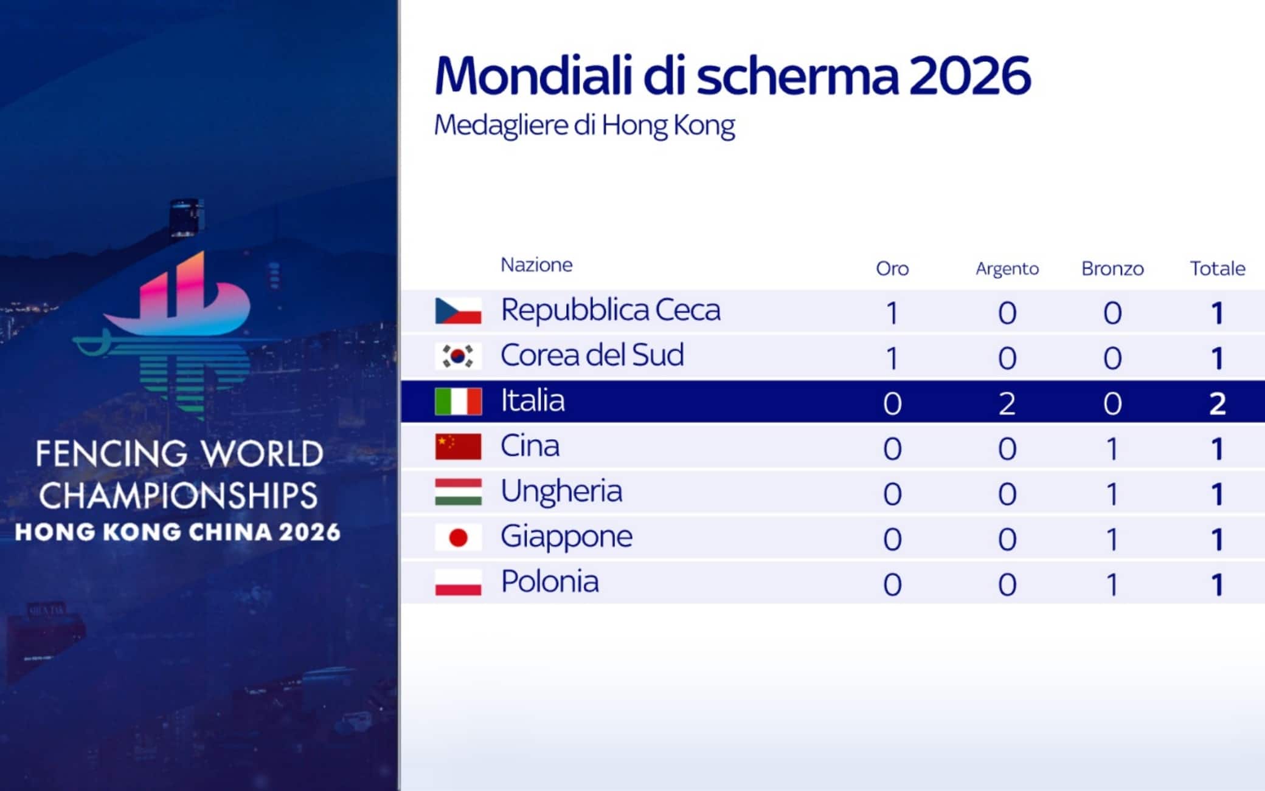Select the Oro column header
Image resolution: width=1265 pixels, height=791 pixels.
tap(892, 269)
